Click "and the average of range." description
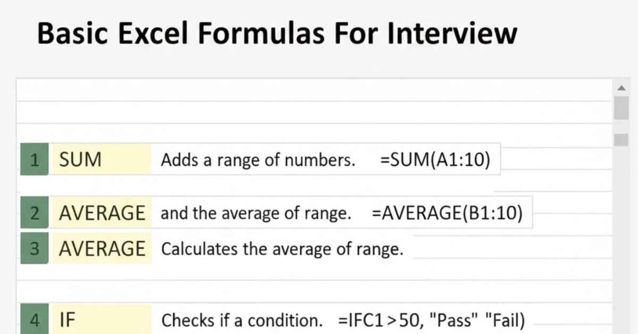638x334 pixels. tap(256, 214)
